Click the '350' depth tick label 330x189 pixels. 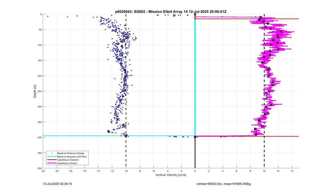(x=39, y=122)
